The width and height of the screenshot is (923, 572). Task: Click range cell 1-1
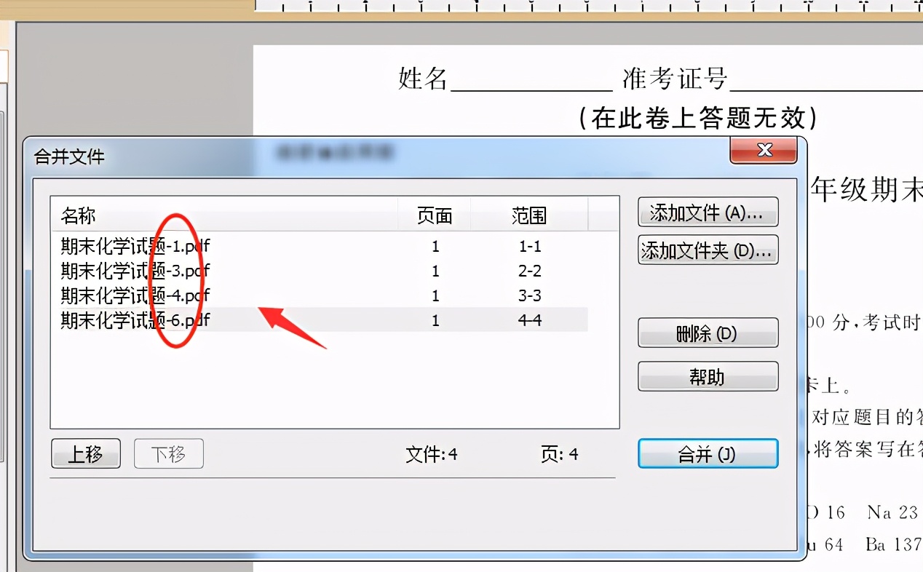(x=529, y=247)
